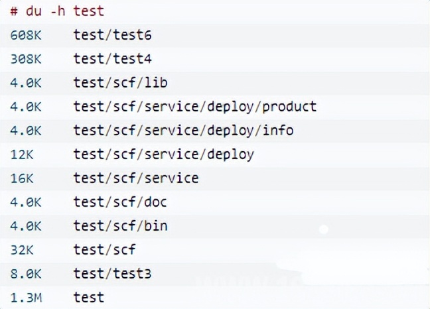Viewport: 430px width, 309px height.
Task: Click the test/scf/bin path
Action: tap(120, 225)
